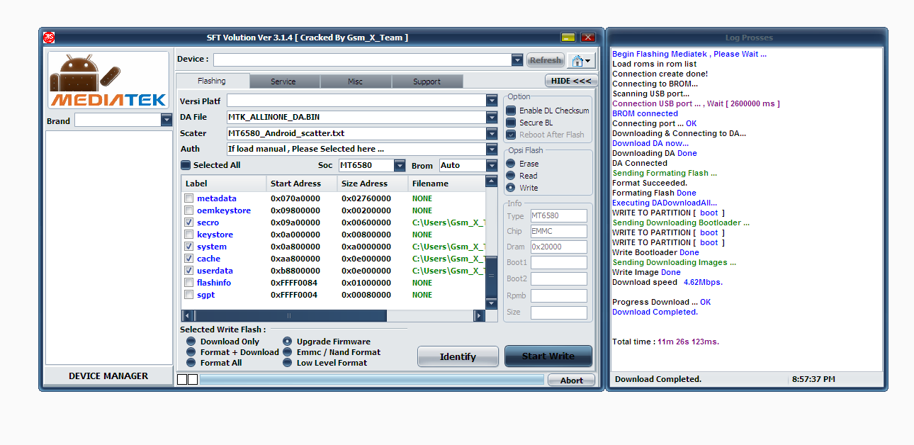Choose Download Only flash mode
914x445 pixels.
191,342
